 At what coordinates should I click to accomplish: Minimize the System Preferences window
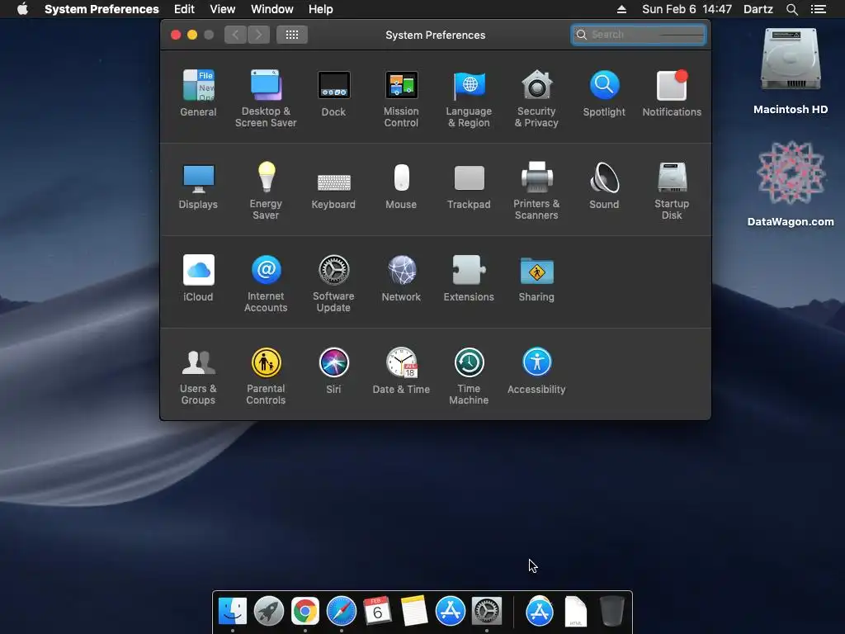tap(192, 35)
